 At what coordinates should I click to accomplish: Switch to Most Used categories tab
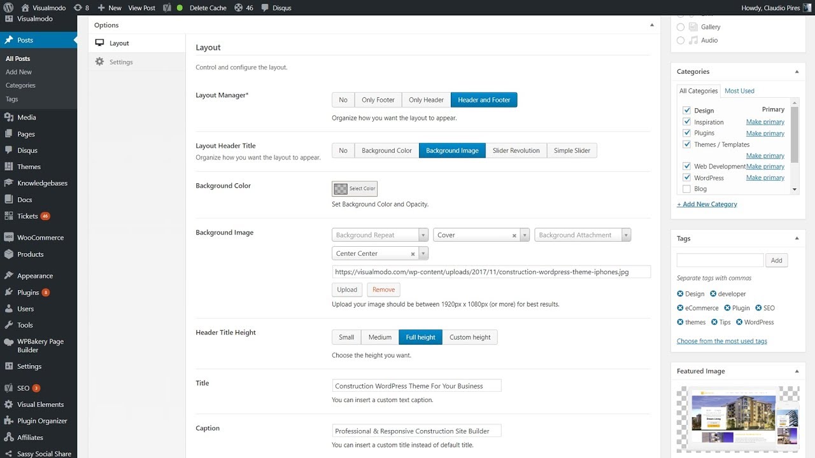pos(739,91)
